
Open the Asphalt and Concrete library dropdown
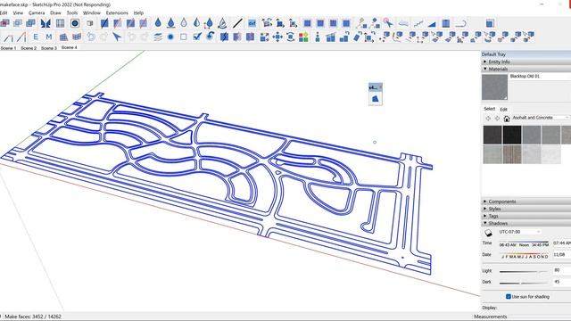click(541, 118)
